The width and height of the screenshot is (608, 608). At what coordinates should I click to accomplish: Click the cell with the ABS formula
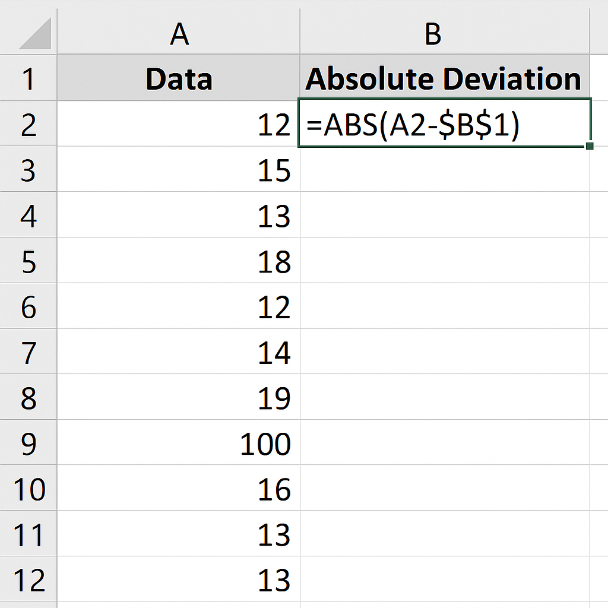coord(444,125)
